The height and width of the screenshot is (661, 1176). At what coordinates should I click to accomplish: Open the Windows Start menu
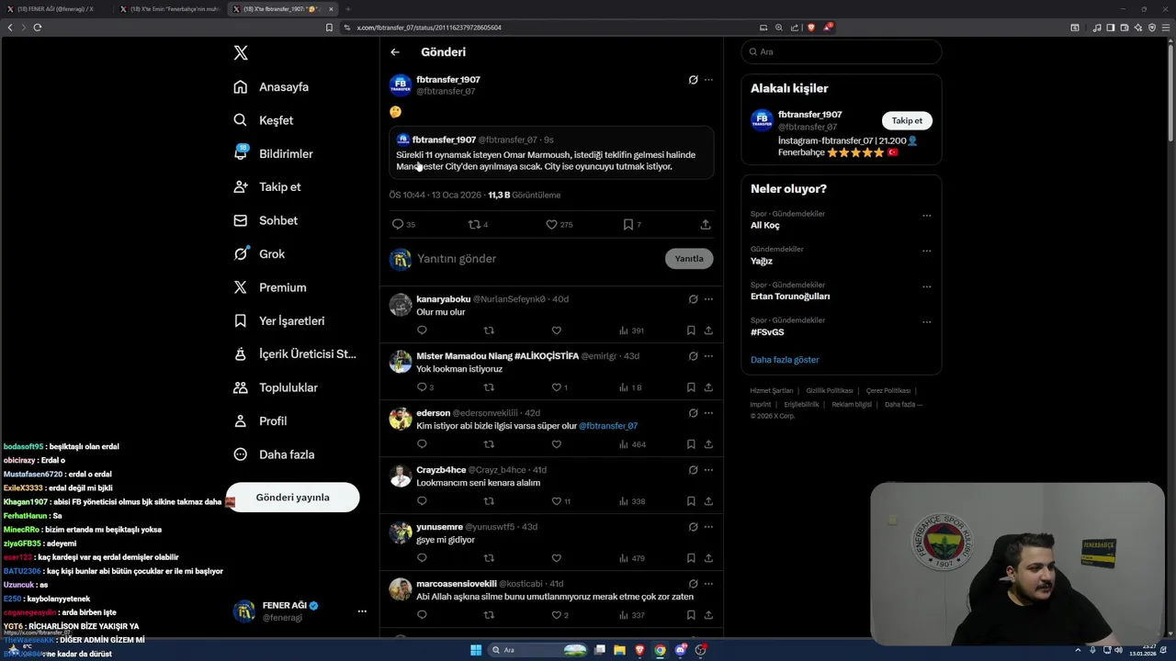[x=476, y=650]
